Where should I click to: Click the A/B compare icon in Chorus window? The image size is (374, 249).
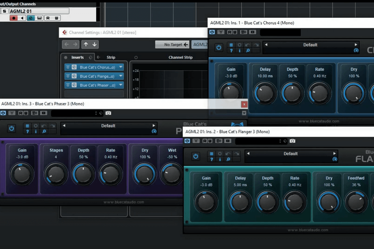(243, 32)
